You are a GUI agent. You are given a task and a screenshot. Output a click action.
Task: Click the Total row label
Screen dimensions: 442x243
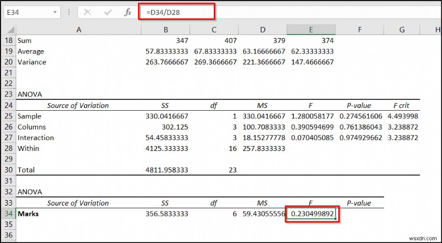point(26,170)
